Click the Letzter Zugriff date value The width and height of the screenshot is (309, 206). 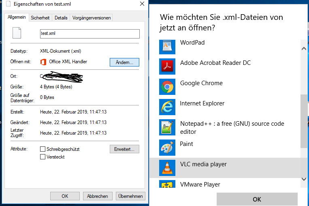coord(73,133)
